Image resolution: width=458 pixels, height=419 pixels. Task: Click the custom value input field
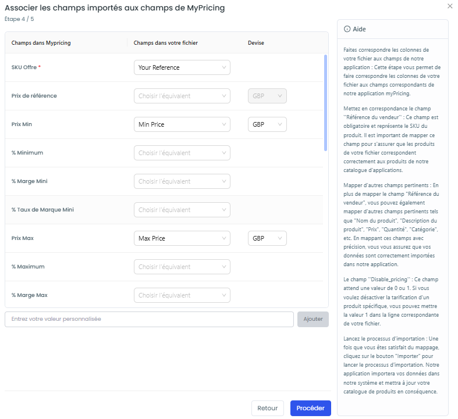[x=149, y=319]
